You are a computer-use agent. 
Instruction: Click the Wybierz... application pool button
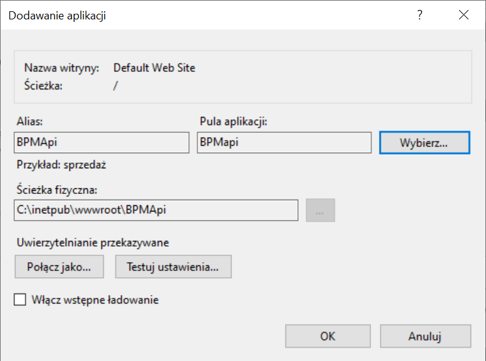click(x=425, y=143)
